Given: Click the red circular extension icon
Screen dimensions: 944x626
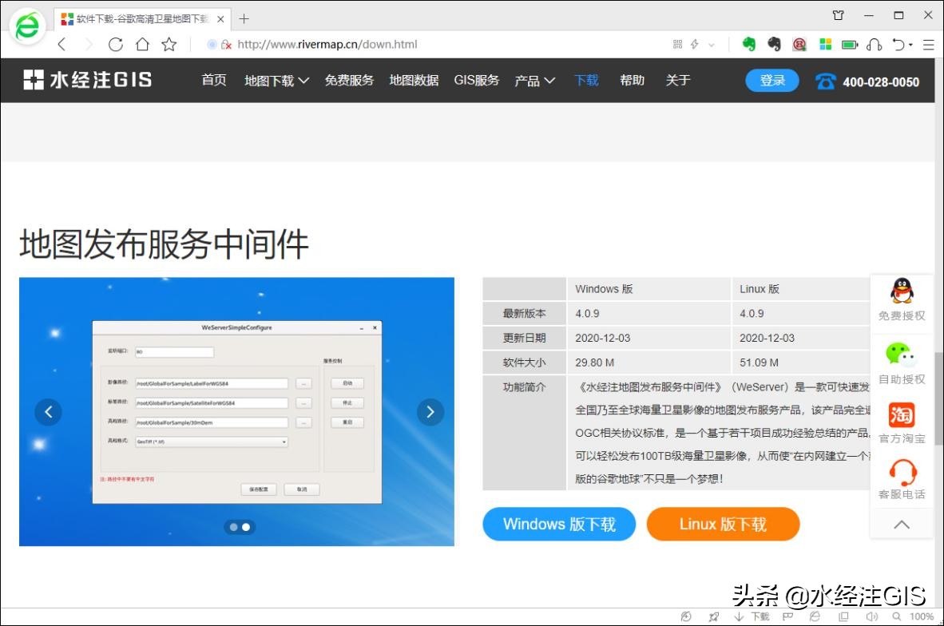Looking at the screenshot, I should [799, 44].
